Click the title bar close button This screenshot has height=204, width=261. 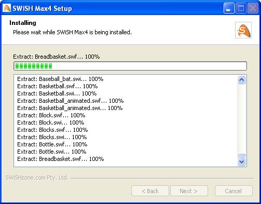coord(253,8)
